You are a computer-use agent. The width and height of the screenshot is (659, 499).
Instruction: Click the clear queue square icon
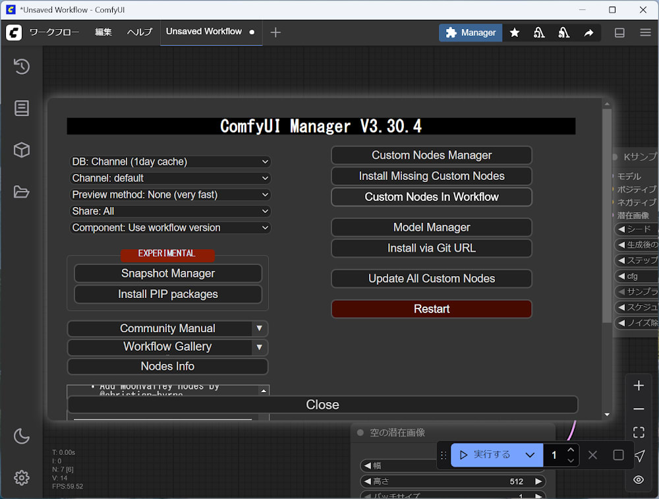[618, 455]
